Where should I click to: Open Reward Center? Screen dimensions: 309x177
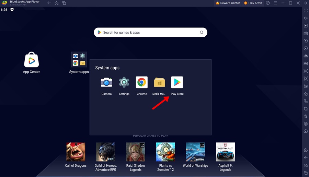[x=228, y=3]
